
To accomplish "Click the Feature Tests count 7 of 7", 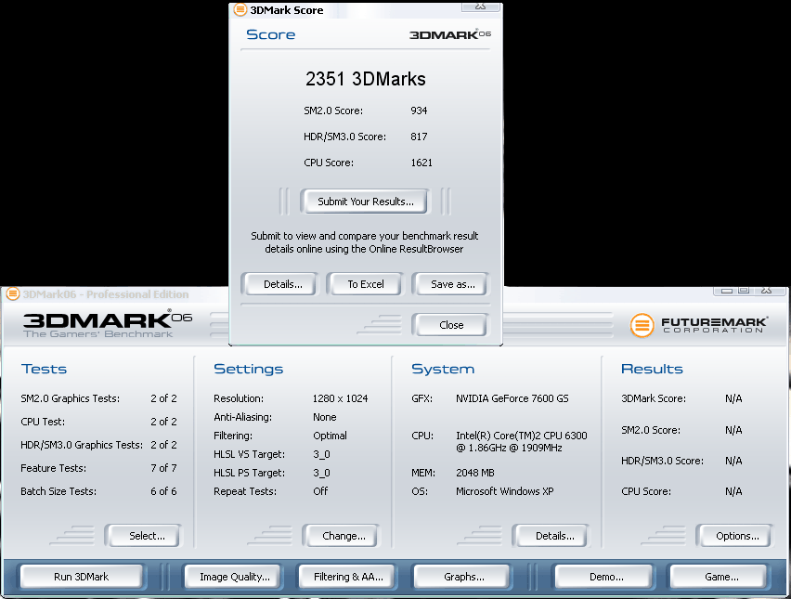I will click(x=163, y=468).
